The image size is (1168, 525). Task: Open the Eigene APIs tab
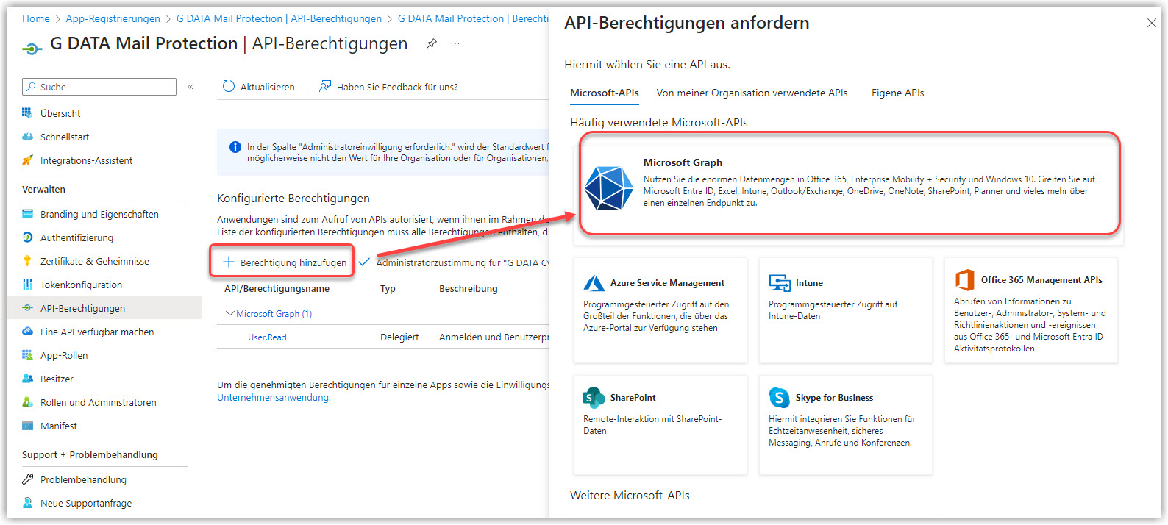897,93
